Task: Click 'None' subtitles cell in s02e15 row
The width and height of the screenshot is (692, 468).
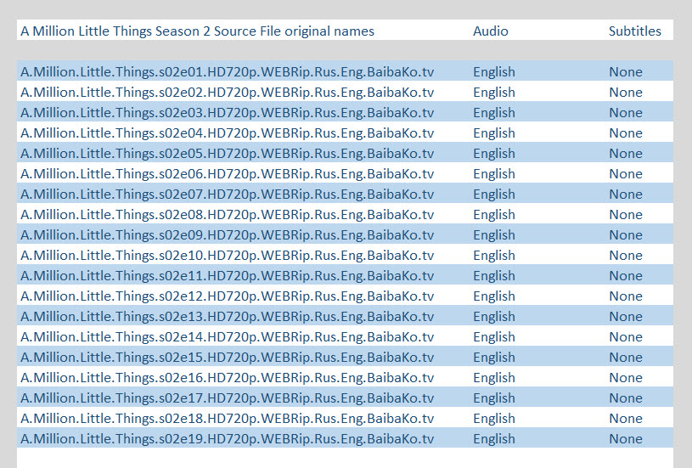Action: pyautogui.click(x=626, y=358)
